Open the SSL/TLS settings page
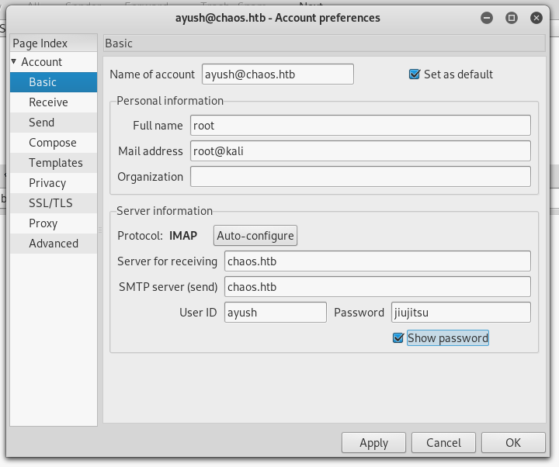The height and width of the screenshot is (467, 559). pos(50,203)
